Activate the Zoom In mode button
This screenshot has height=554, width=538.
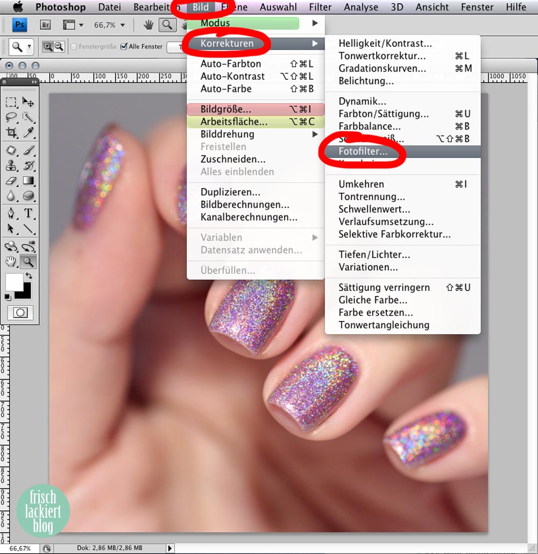(48, 46)
